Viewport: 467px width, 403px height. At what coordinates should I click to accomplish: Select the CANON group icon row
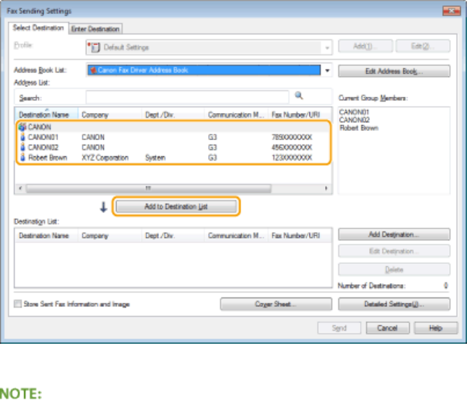coord(173,127)
